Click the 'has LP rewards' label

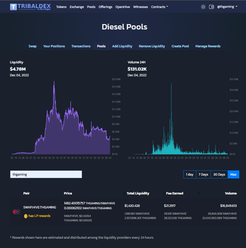[39, 216]
